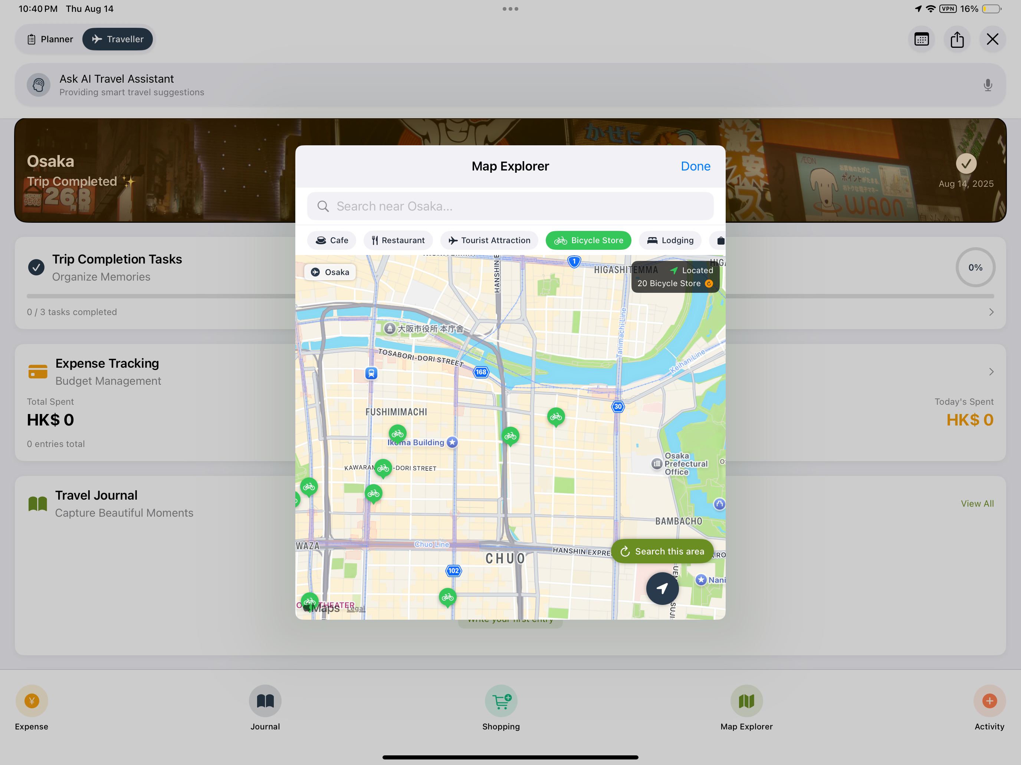Select bicycle pin below route 102 marker

click(447, 597)
